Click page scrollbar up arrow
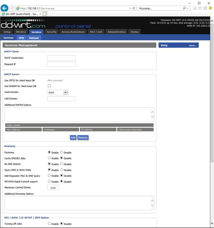Image resolution: width=214 pixels, height=228 pixels. pos(212,21)
